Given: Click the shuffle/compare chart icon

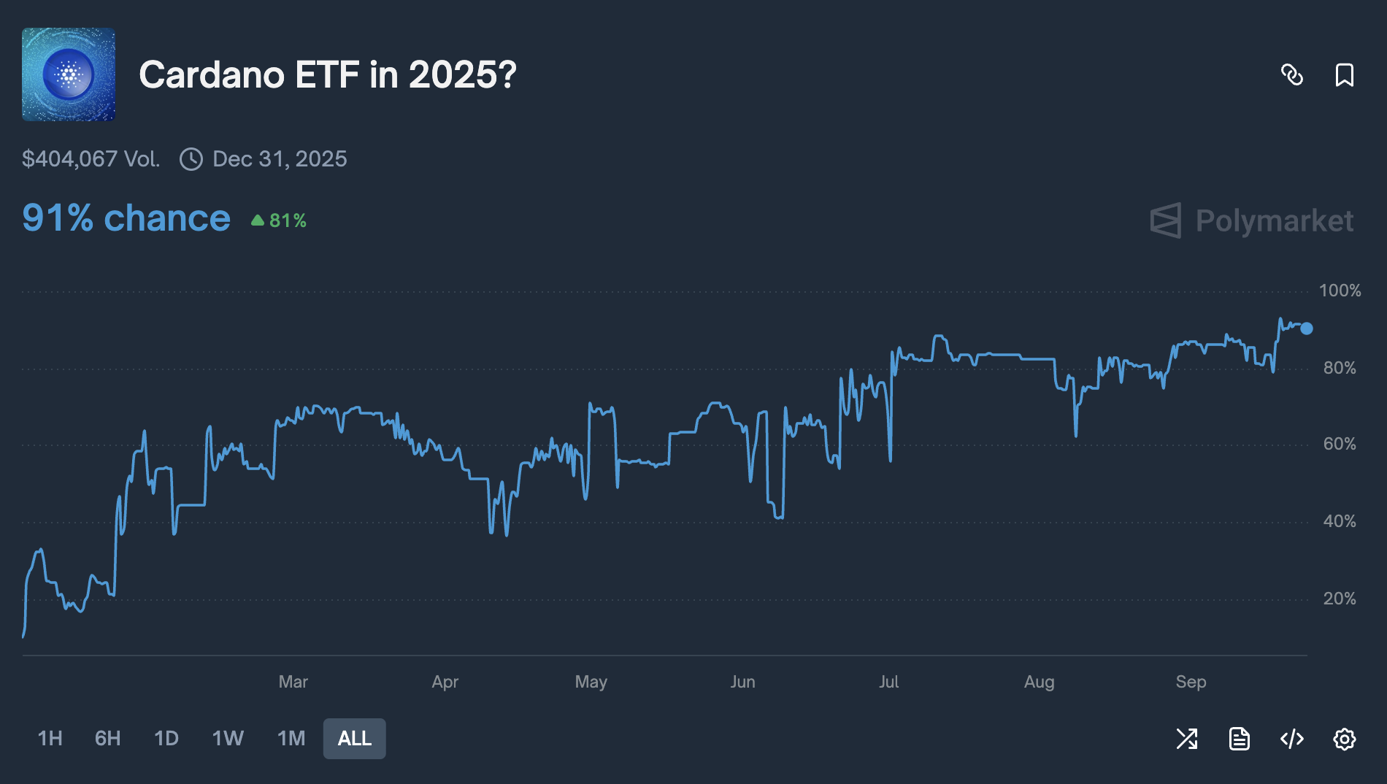Looking at the screenshot, I should (1187, 739).
